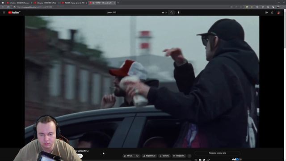Switch to the Johnyboy MOONBOI tab
This screenshot has height=161, width=286.
click(x=46, y=3)
